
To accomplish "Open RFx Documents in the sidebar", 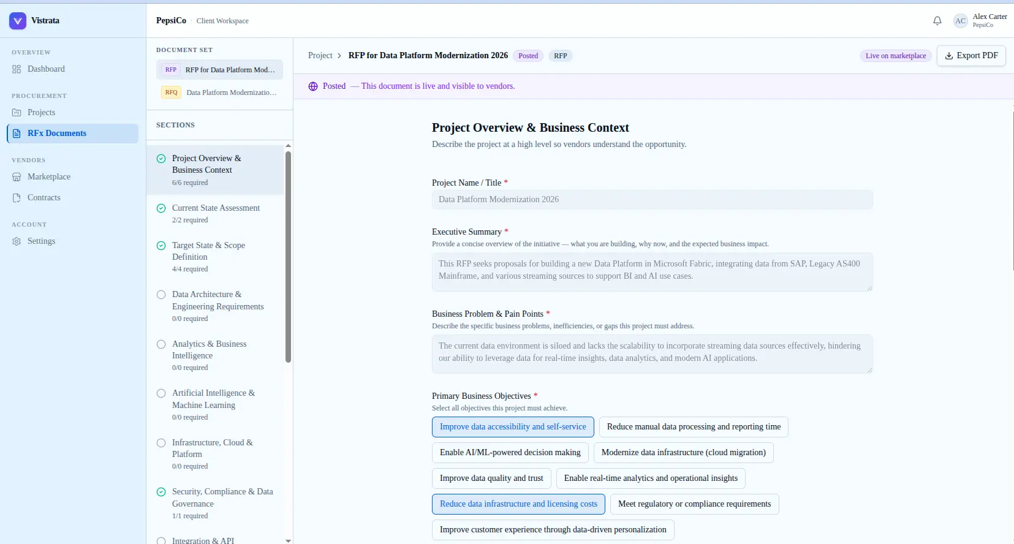I will 72,134.
